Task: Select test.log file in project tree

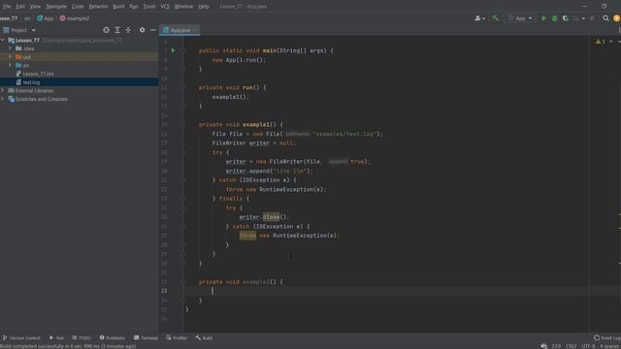Action: 79,82
